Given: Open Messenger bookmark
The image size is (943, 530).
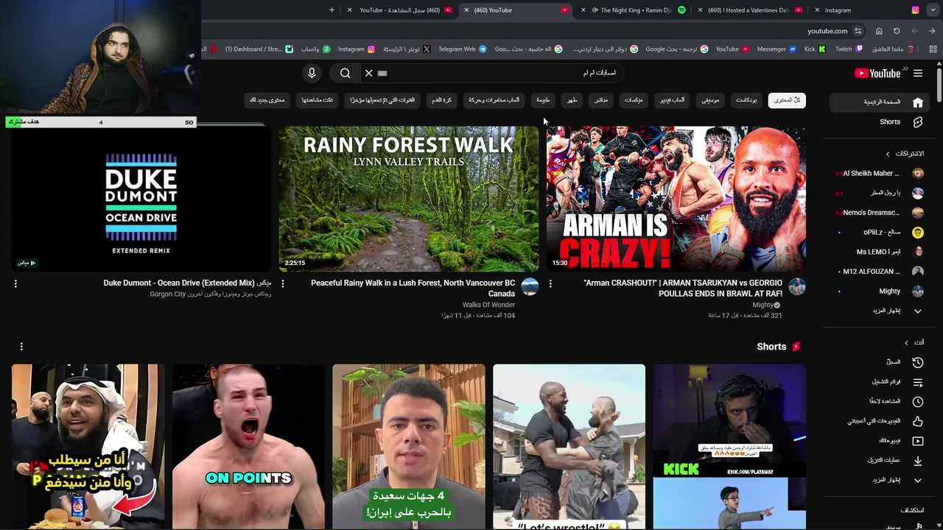Looking at the screenshot, I should point(777,49).
